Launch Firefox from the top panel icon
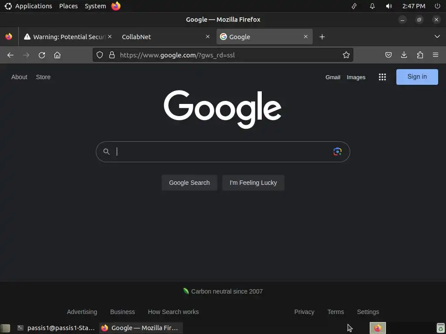Image resolution: width=446 pixels, height=334 pixels. tap(116, 6)
